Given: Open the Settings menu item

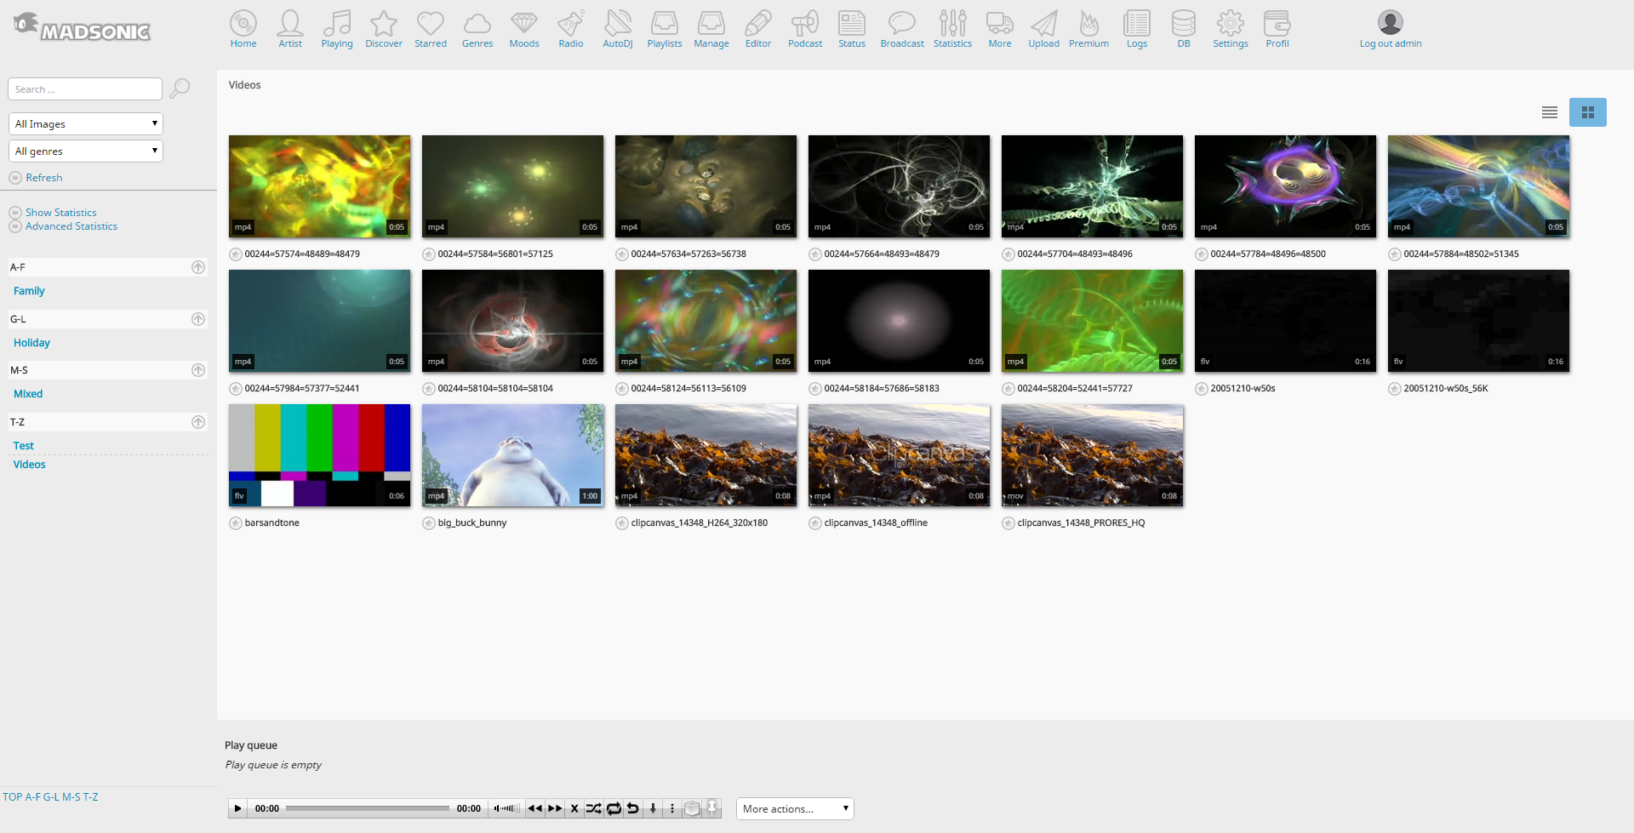Looking at the screenshot, I should 1230,29.
